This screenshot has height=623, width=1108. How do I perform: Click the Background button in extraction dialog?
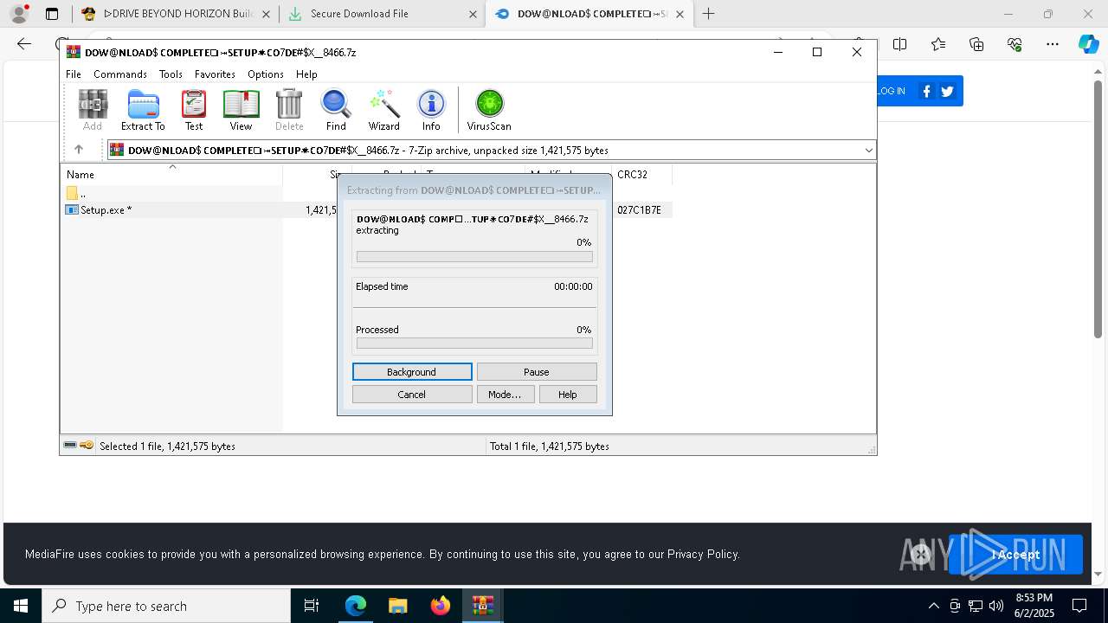(x=412, y=372)
